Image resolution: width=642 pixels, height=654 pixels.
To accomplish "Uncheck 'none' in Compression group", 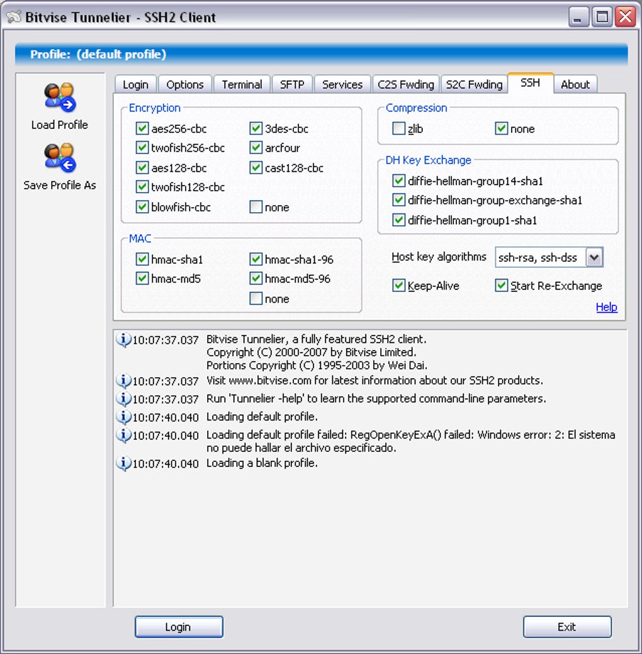I will pyautogui.click(x=501, y=128).
